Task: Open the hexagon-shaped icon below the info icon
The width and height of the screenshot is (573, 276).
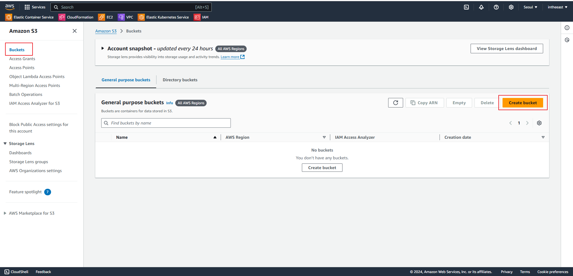Action: (x=567, y=40)
